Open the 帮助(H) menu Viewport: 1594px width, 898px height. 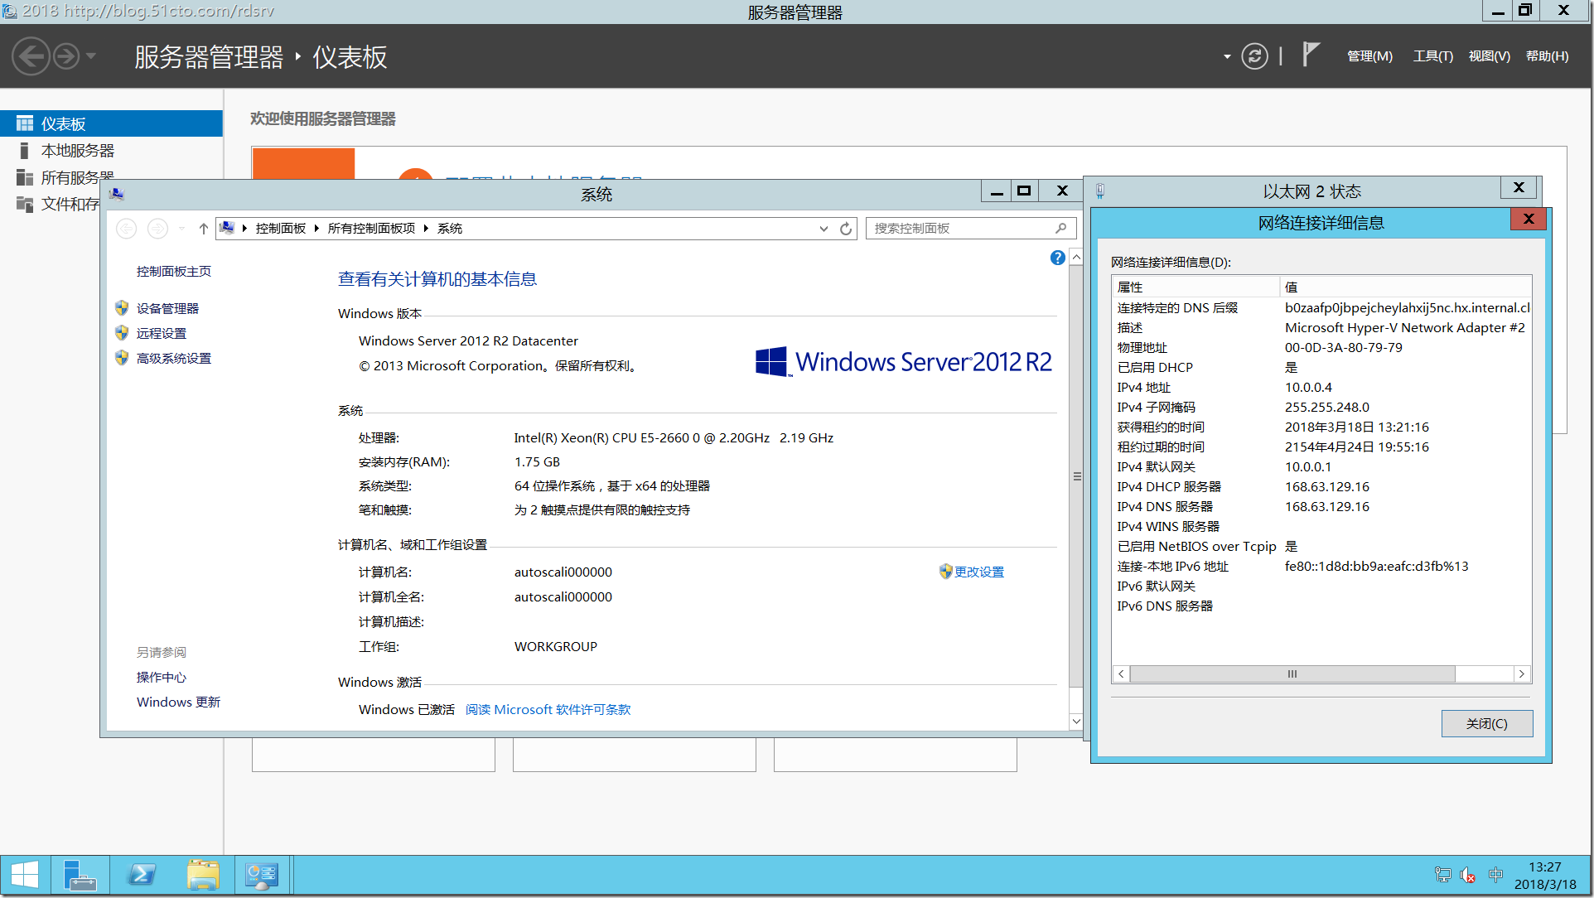click(1547, 56)
